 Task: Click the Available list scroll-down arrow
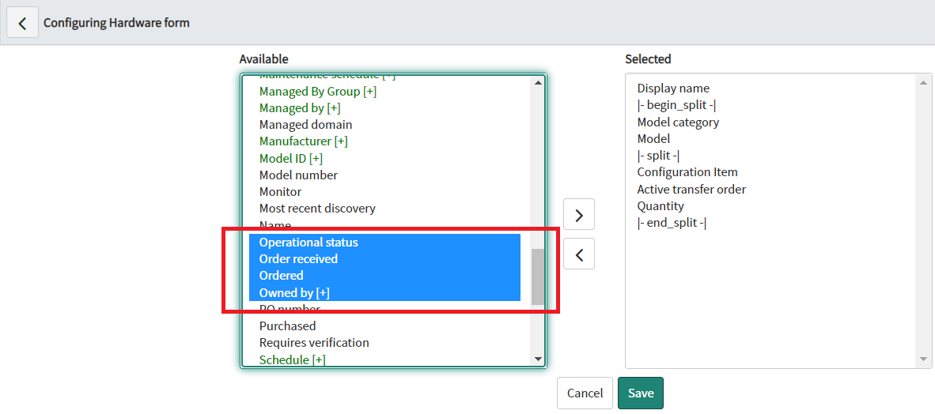[x=538, y=359]
